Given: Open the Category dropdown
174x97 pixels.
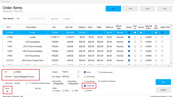Looking at the screenshot, I should coord(78,72).
